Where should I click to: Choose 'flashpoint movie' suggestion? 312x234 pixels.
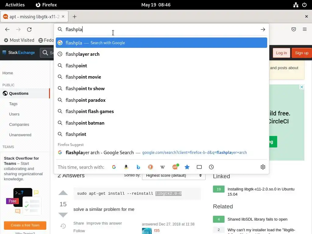coord(161,77)
